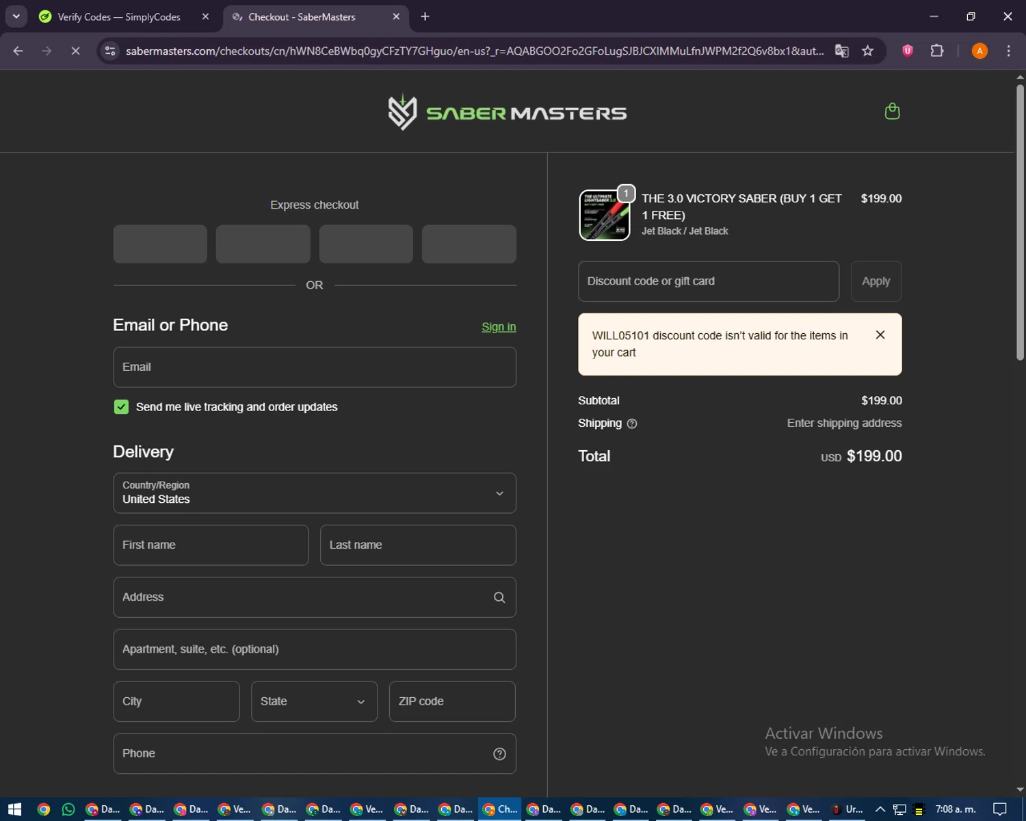Show the Shipping help info icon
Viewport: 1026px width, 821px height.
point(632,423)
